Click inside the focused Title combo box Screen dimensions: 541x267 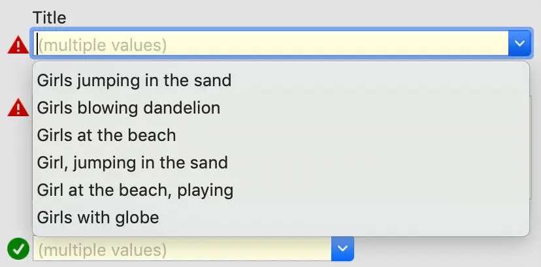click(x=272, y=43)
